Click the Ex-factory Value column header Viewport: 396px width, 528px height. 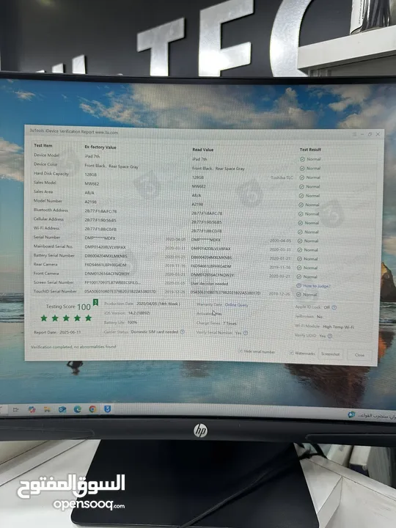tap(100, 147)
